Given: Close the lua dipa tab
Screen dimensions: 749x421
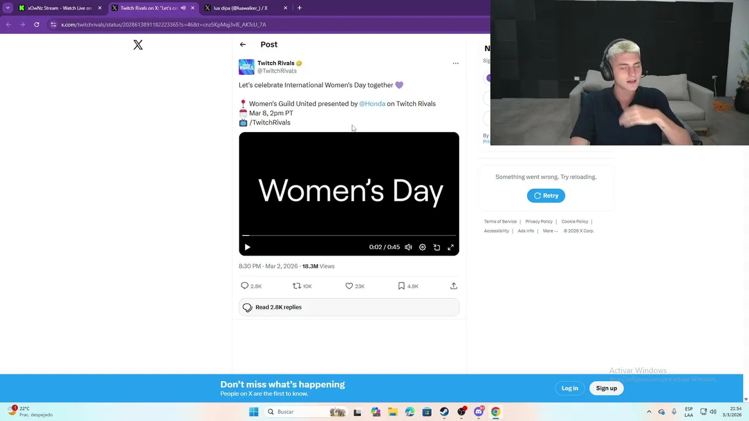Looking at the screenshot, I should [286, 8].
